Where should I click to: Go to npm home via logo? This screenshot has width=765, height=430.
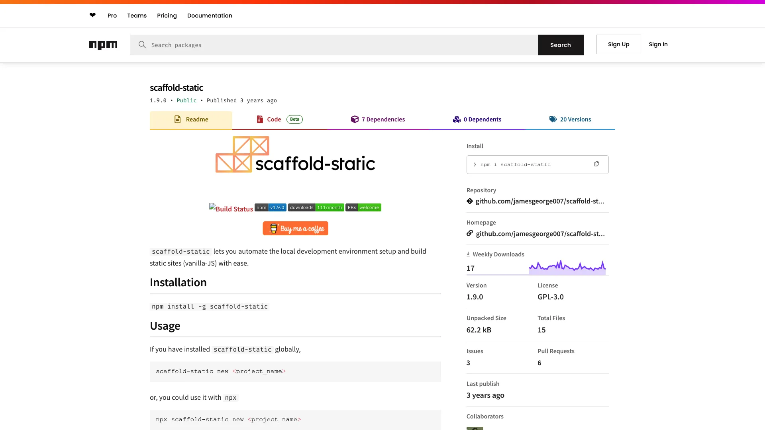(x=103, y=45)
